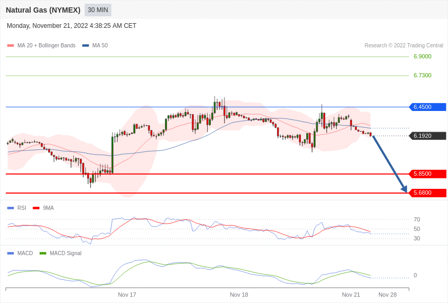Click the black 6.1920 current price tag
Image resolution: width=448 pixels, height=303 pixels.
[x=428, y=136]
